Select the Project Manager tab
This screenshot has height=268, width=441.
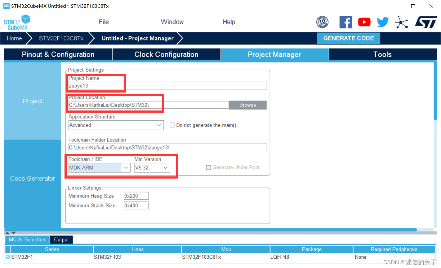274,54
